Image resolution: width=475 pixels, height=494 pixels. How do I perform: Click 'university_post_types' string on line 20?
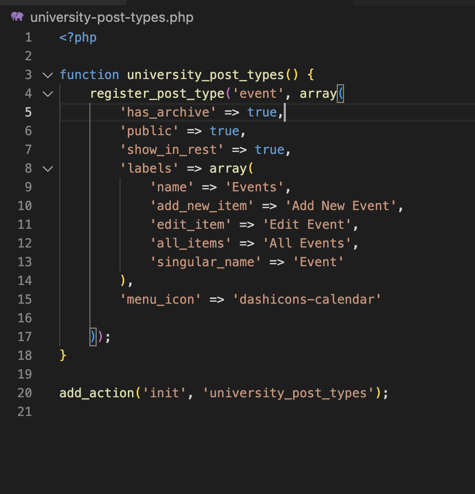[x=288, y=394]
